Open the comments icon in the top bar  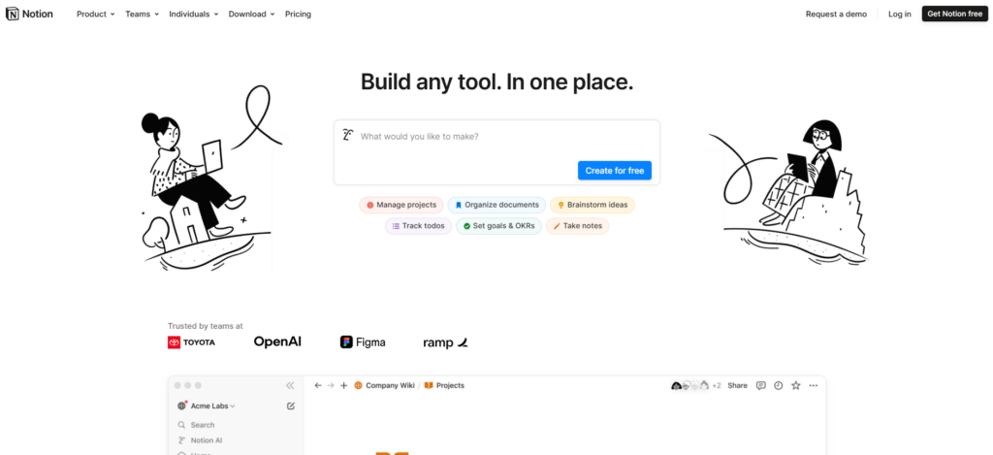[x=760, y=385]
